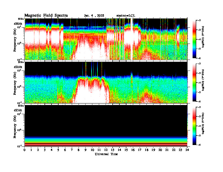This screenshot has height=172, width=223.
Task: Click the -2 value on dZ/dt color bar
Action: [x=199, y=107]
